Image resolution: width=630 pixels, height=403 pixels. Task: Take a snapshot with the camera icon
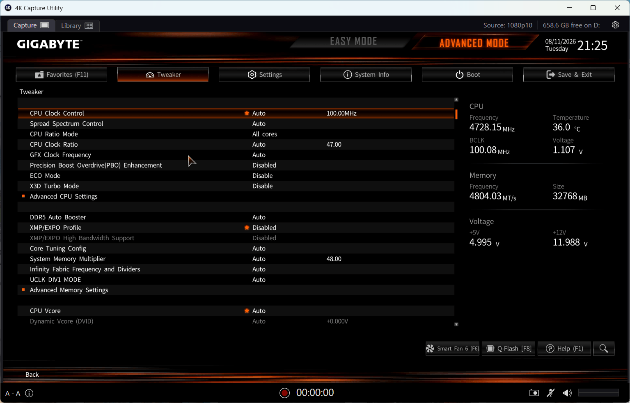tap(534, 393)
